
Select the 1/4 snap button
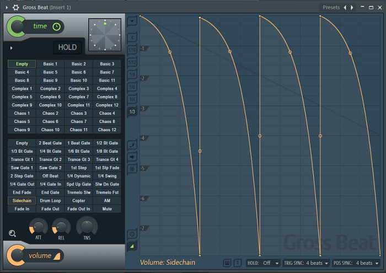tap(132, 99)
